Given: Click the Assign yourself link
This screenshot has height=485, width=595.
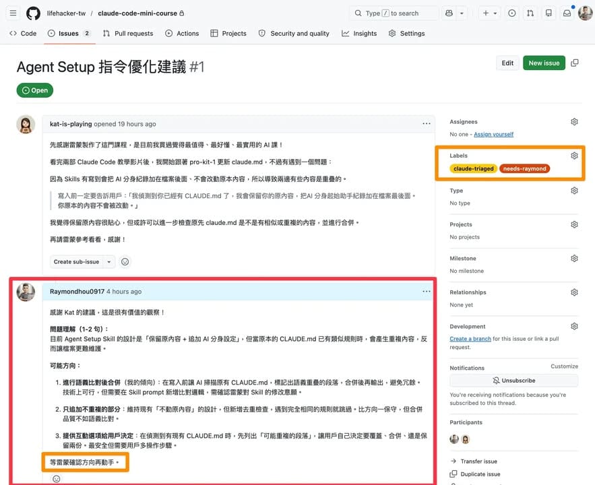Looking at the screenshot, I should [493, 134].
